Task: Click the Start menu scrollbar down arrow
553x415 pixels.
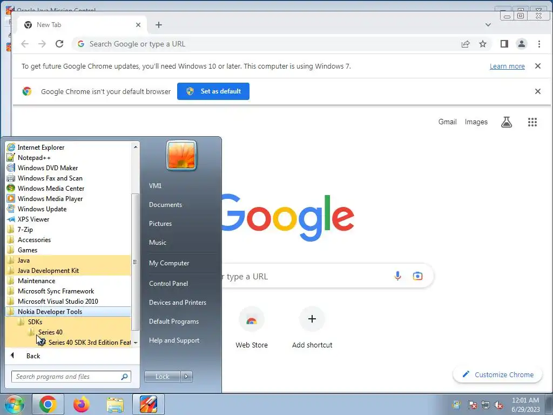Action: pos(136,343)
